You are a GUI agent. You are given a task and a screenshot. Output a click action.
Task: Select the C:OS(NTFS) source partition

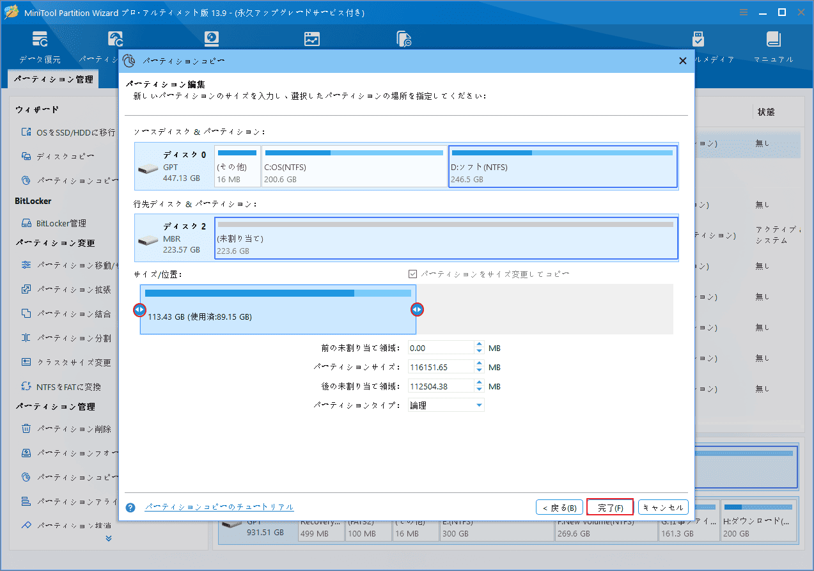coord(354,166)
